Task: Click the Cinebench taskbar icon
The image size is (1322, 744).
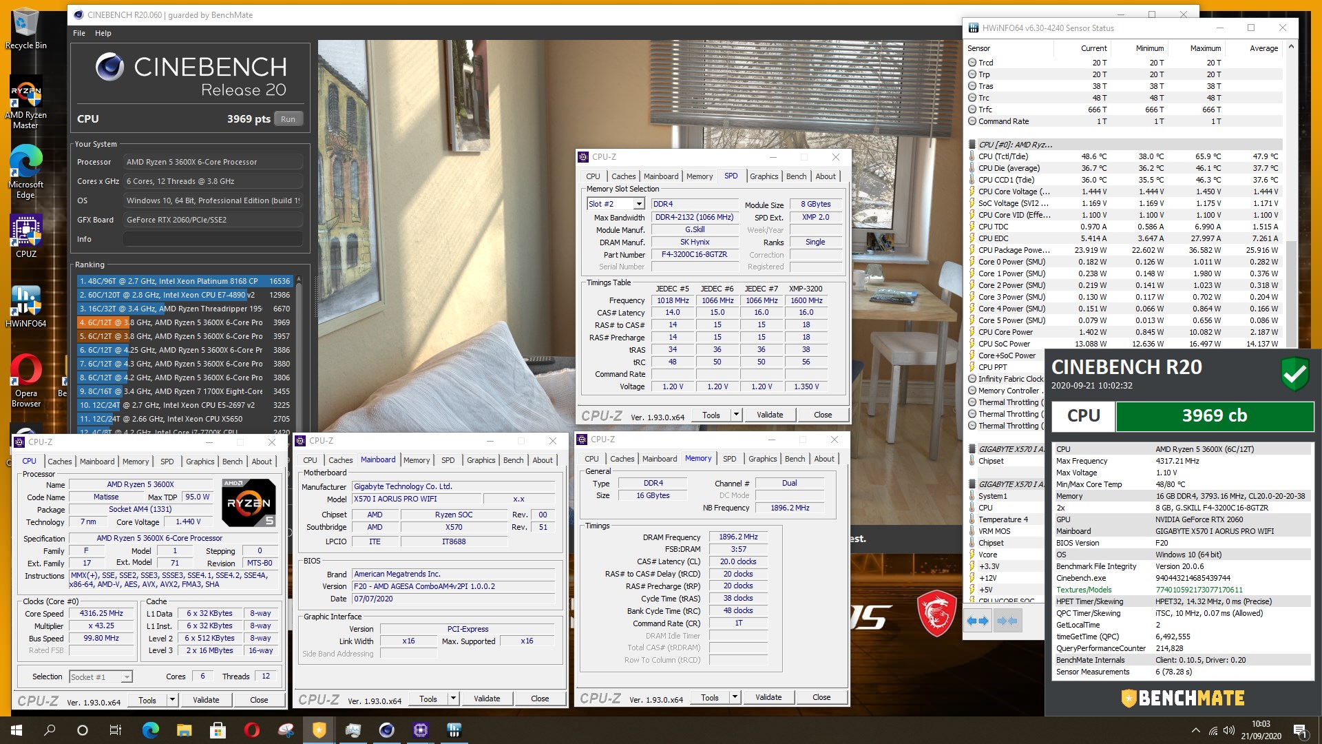Action: tap(387, 730)
